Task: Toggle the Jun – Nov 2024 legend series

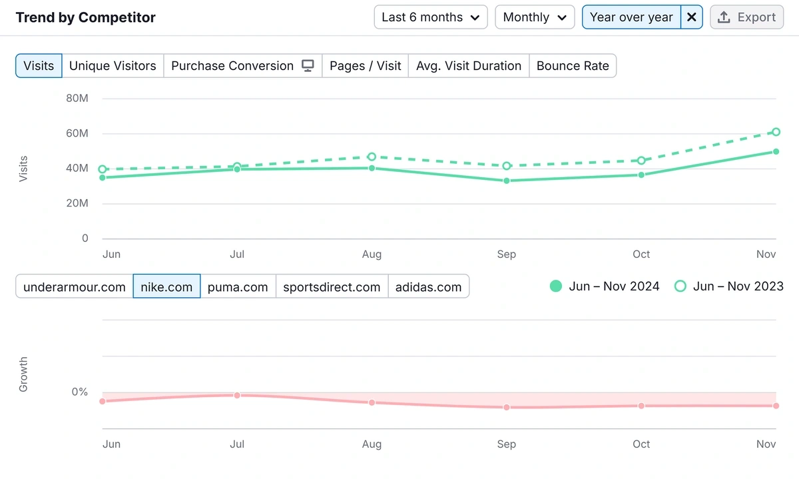Action: [605, 286]
